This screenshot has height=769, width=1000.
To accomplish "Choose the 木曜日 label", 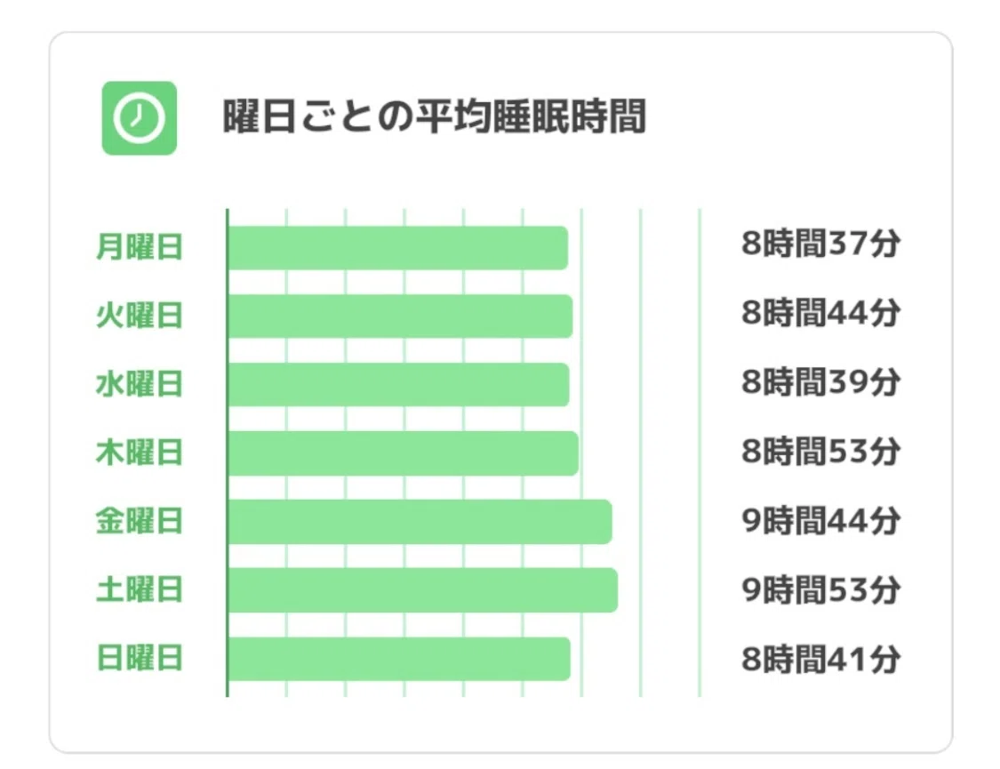I will (140, 453).
